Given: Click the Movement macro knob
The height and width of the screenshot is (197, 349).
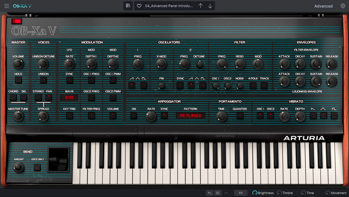Looking at the screenshot, I should [328, 193].
